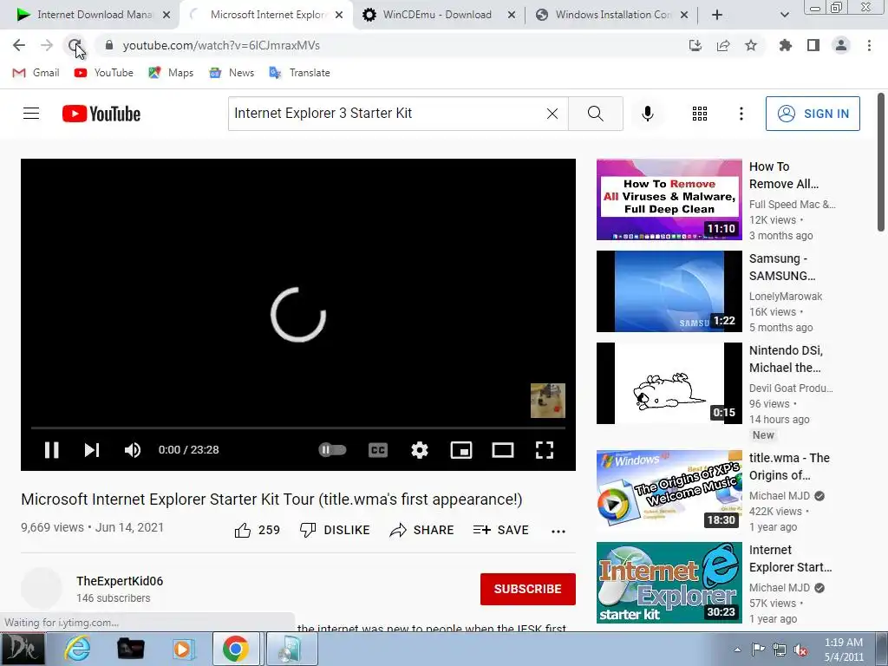Open Nintendo DSi video thumbnail

pos(669,382)
